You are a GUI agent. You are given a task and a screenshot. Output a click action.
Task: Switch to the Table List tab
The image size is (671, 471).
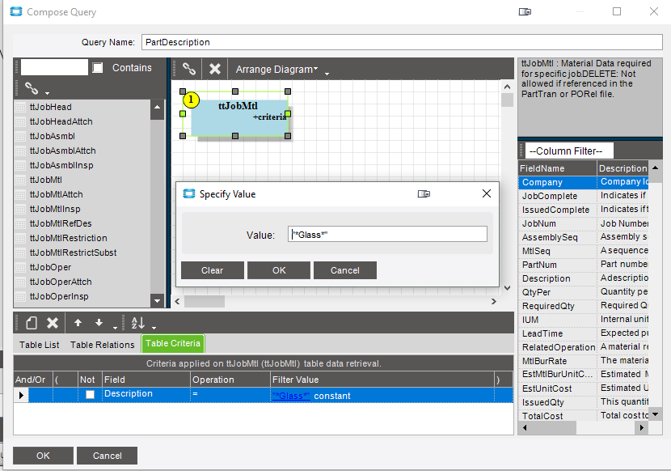pos(40,345)
